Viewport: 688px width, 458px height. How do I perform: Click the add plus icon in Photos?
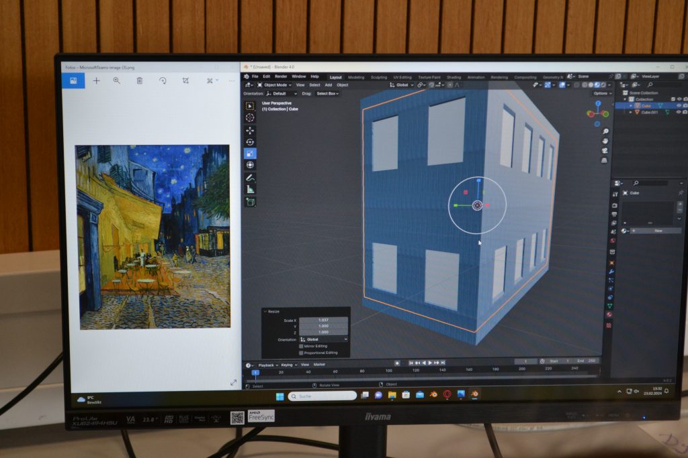coord(97,80)
